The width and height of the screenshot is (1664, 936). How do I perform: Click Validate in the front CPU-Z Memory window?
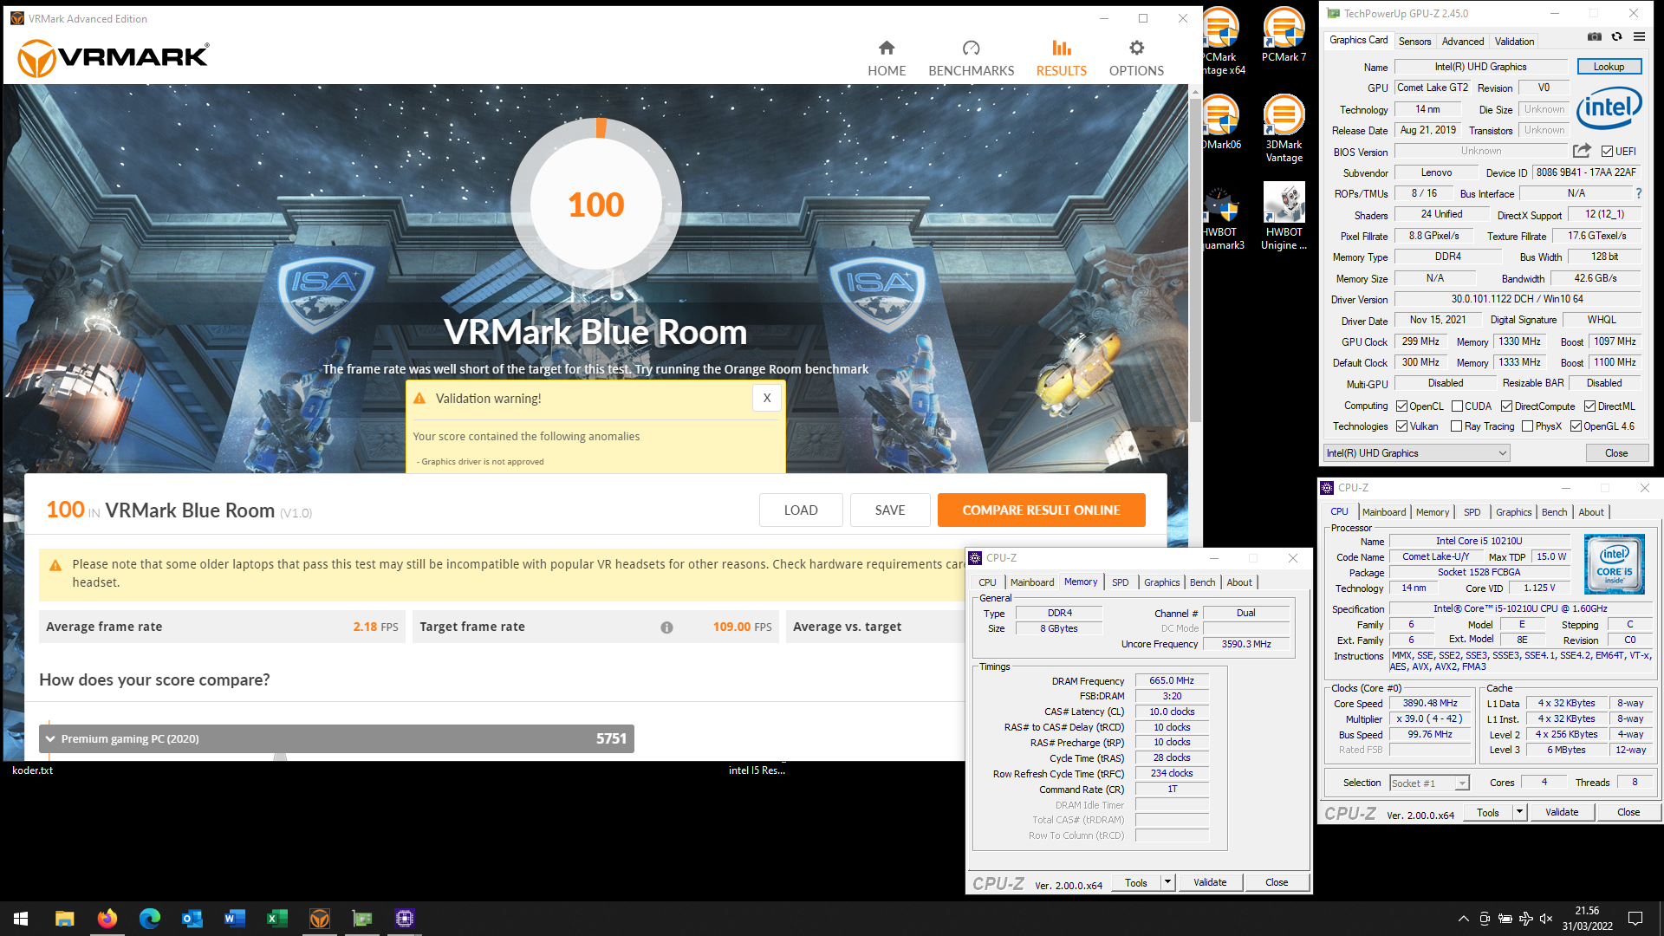1210,882
